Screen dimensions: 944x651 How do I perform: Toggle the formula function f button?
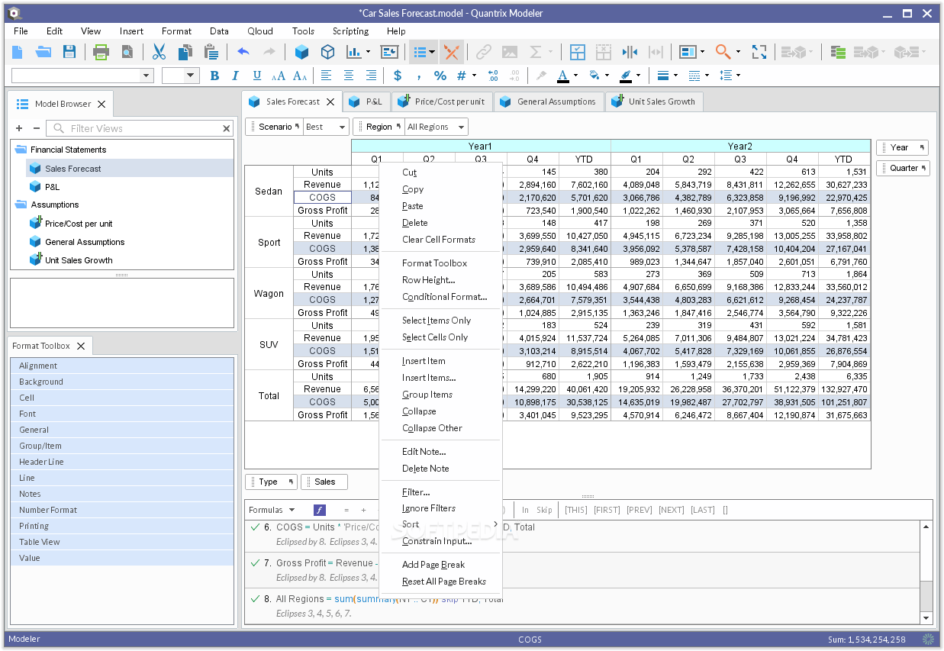click(x=320, y=510)
